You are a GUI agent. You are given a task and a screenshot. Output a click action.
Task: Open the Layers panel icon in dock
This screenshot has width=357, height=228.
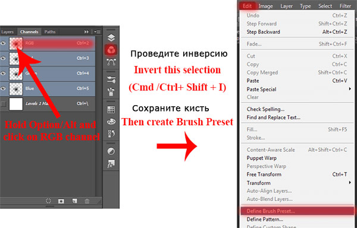click(111, 37)
